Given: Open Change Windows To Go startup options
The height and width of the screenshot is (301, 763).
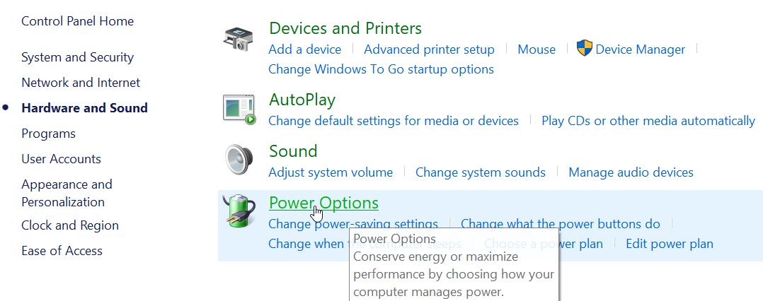Looking at the screenshot, I should click(x=381, y=69).
